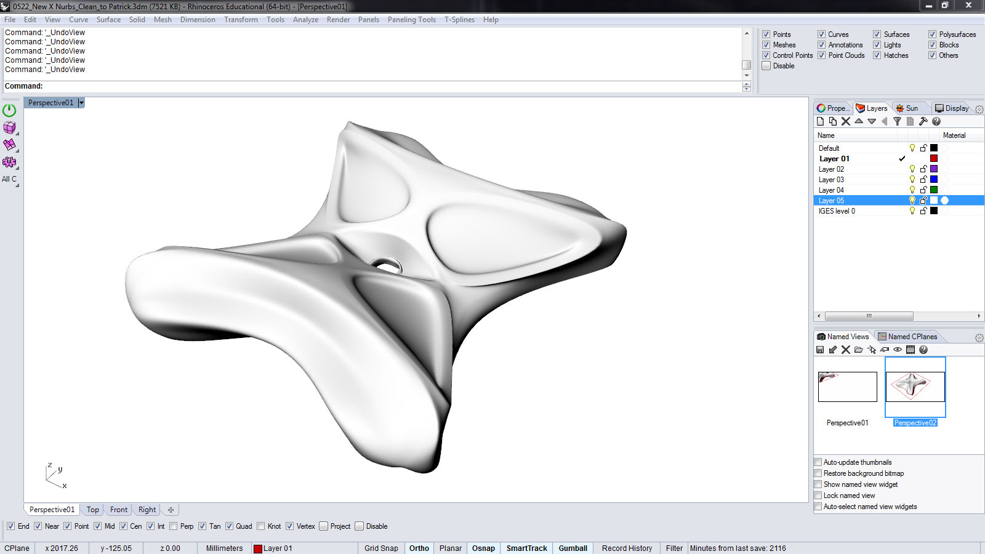Image resolution: width=985 pixels, height=554 pixels.
Task: Create a new layer with the blank page icon
Action: point(820,121)
